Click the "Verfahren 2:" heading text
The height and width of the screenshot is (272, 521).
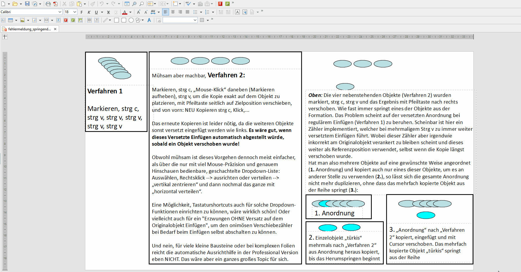(x=226, y=75)
